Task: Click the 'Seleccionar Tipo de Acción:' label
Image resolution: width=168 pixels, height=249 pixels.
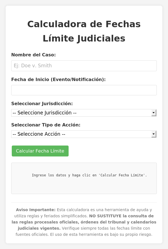Action: point(46,125)
